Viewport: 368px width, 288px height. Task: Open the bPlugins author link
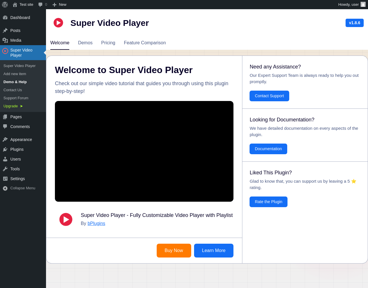point(96,224)
